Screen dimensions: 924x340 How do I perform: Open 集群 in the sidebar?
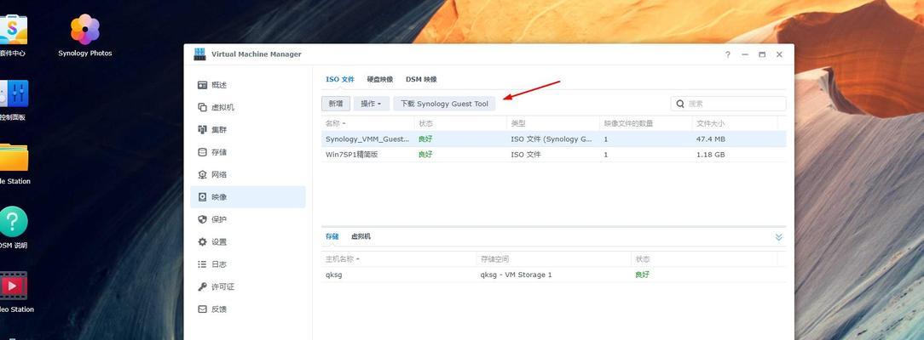pos(248,130)
